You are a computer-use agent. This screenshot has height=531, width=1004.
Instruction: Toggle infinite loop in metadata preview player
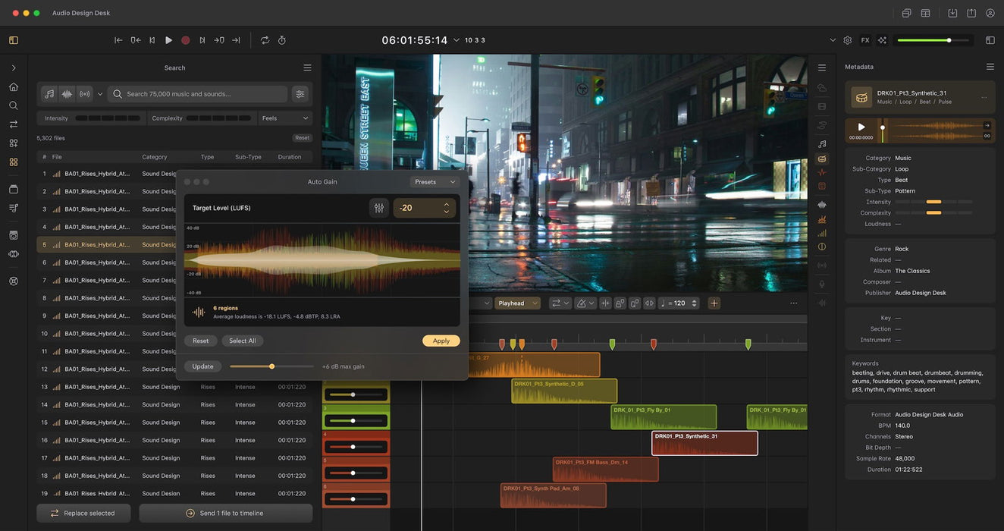coord(987,137)
